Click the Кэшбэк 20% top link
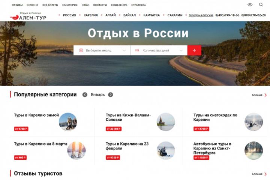The height and width of the screenshot is (180, 270). [119, 5]
